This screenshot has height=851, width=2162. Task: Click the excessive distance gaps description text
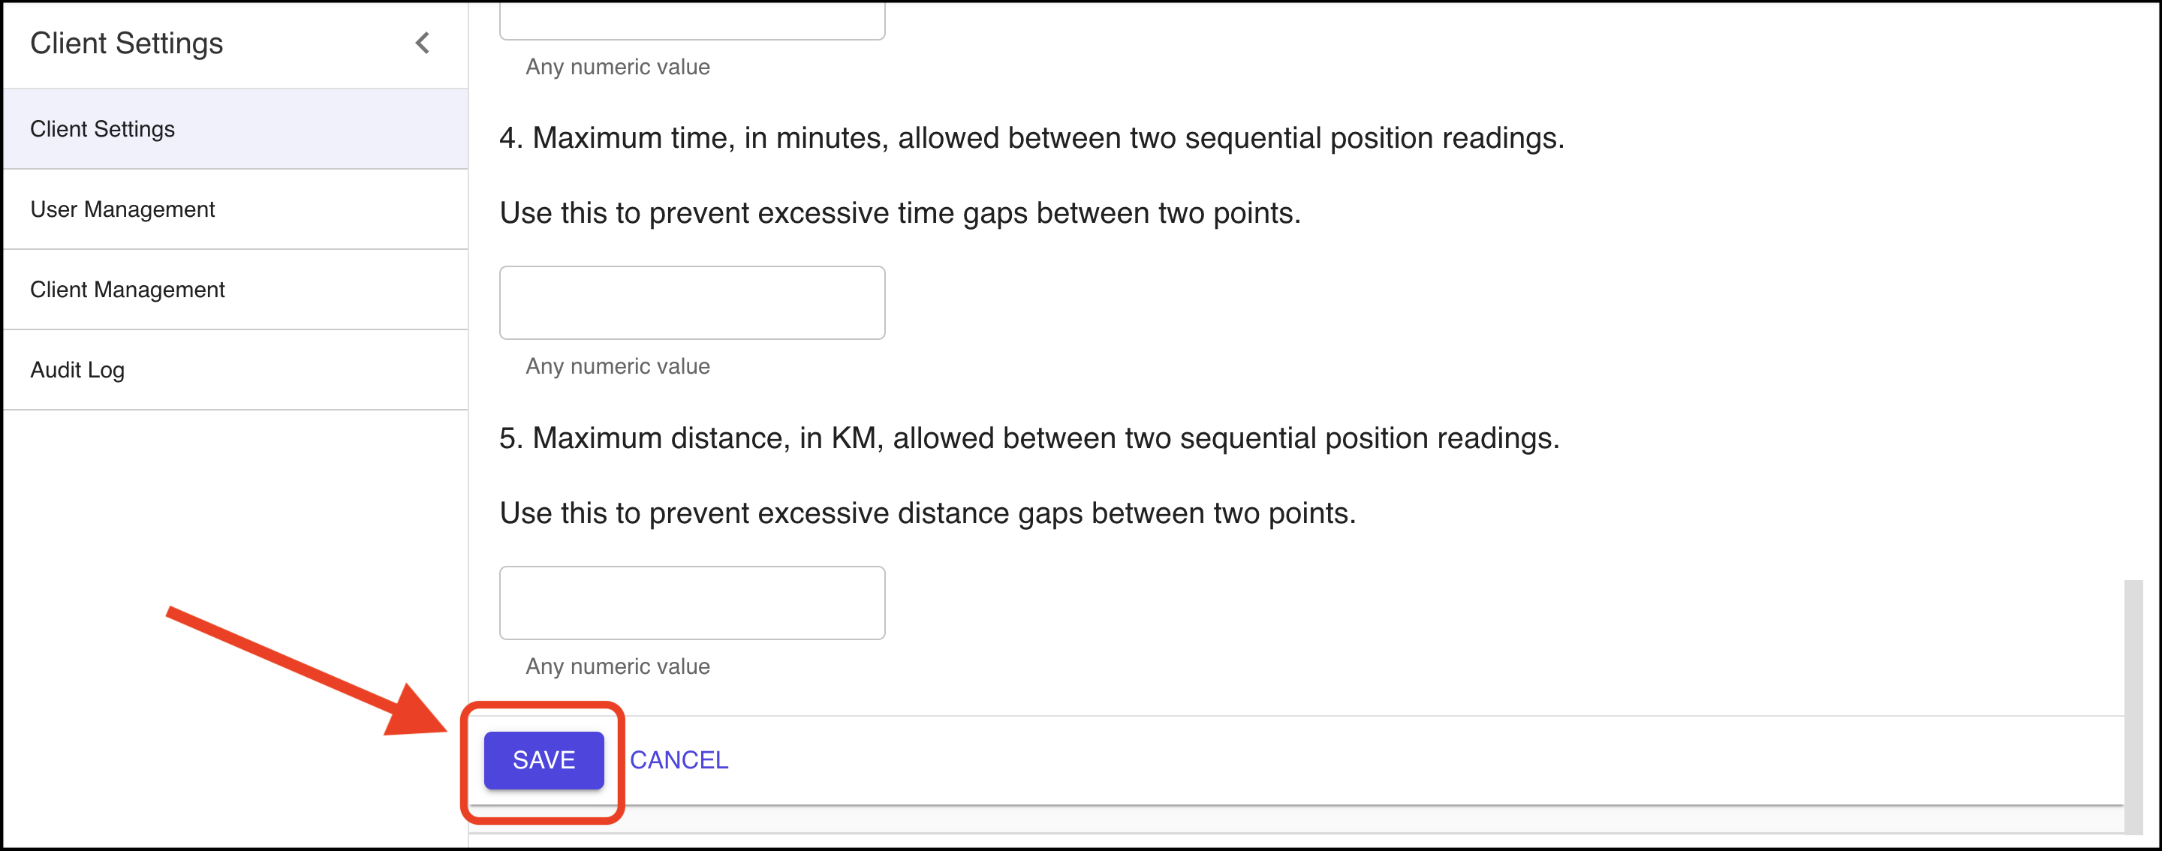pyautogui.click(x=927, y=513)
